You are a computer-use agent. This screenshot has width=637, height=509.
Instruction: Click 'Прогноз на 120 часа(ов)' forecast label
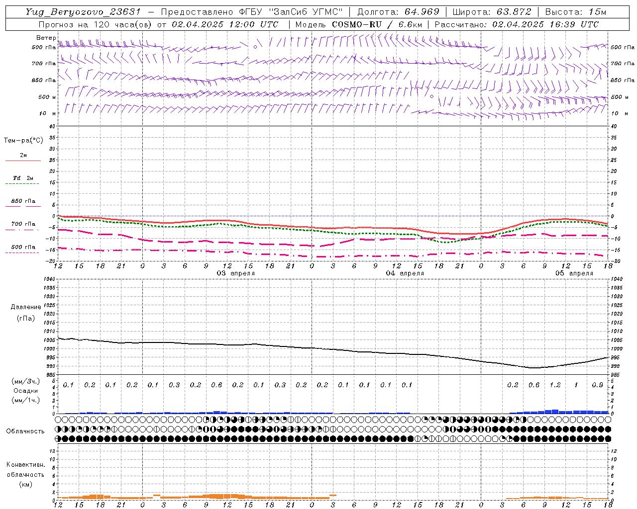(x=96, y=24)
